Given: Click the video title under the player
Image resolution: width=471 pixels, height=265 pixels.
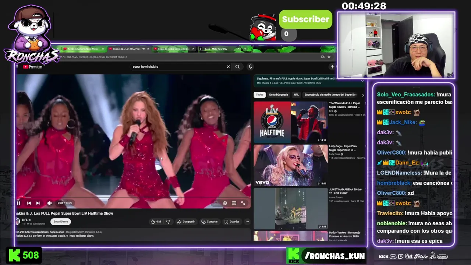Looking at the screenshot, I should click(64, 213).
